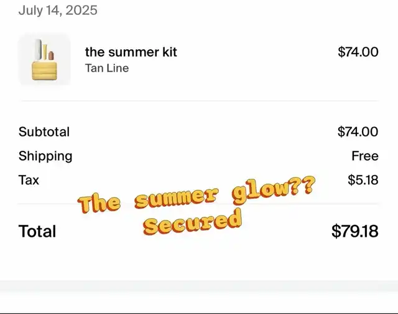Tap the $79.18 total amount
398x314 pixels.
[x=355, y=231]
